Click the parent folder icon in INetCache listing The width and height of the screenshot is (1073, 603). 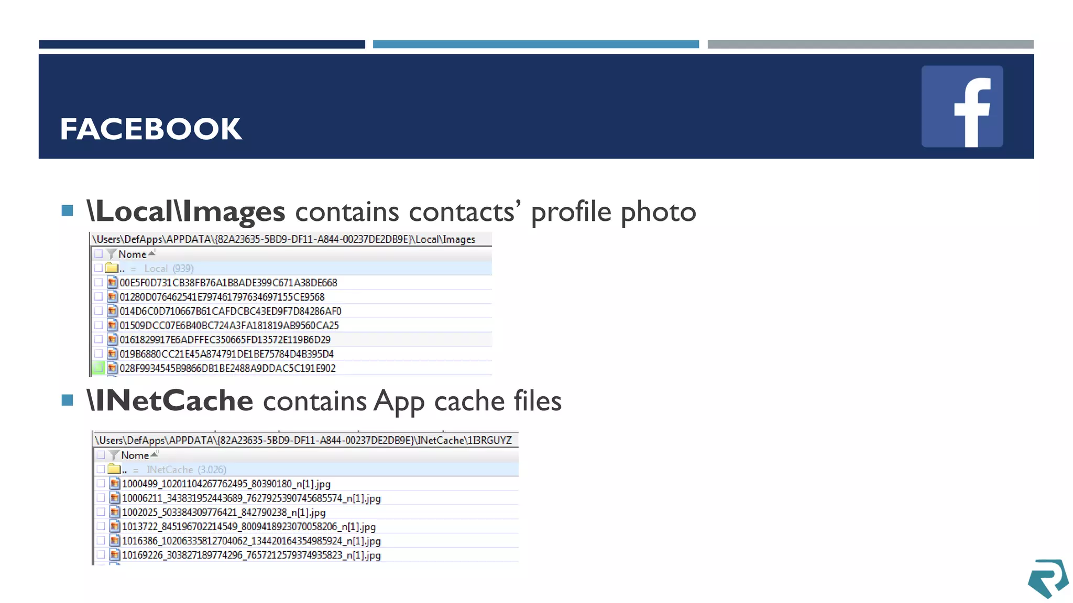114,469
